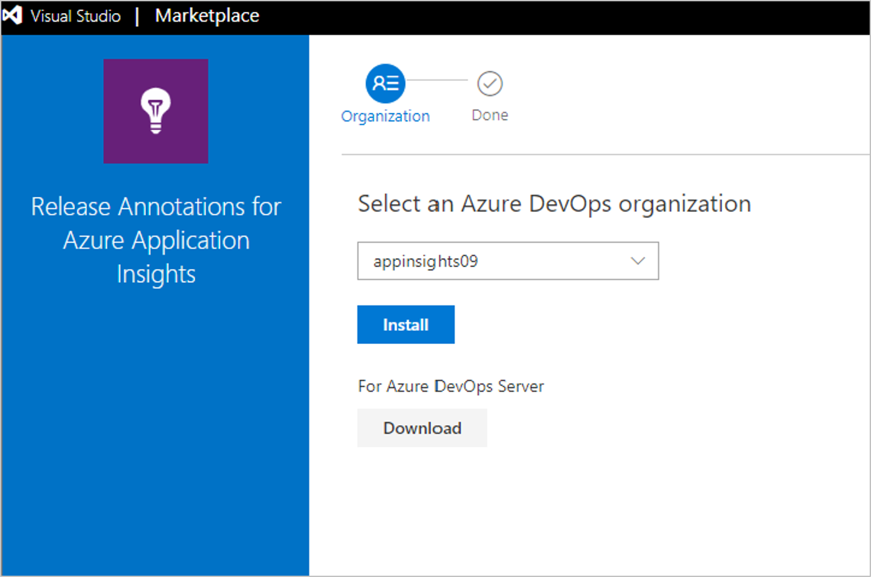This screenshot has height=577, width=871.
Task: Open the Marketplace header link
Action: (207, 16)
